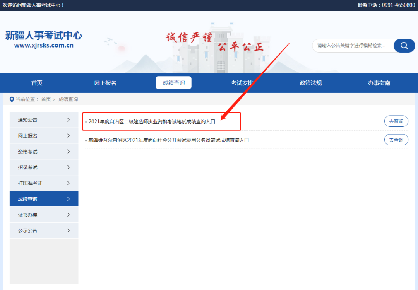
Task: Click the chevron beside sidebar 成绩查询
Action: pos(69,199)
